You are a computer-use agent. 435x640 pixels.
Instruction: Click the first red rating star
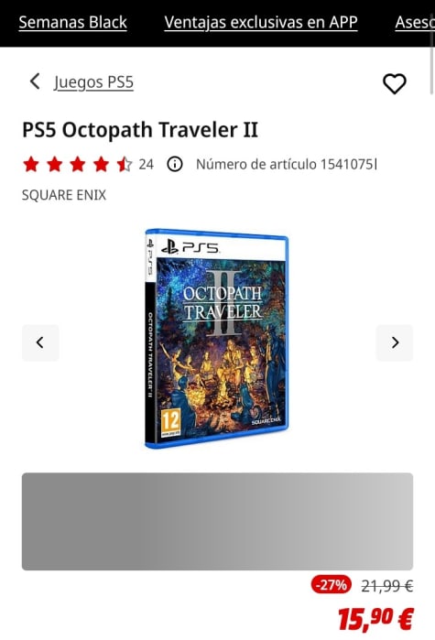31,165
